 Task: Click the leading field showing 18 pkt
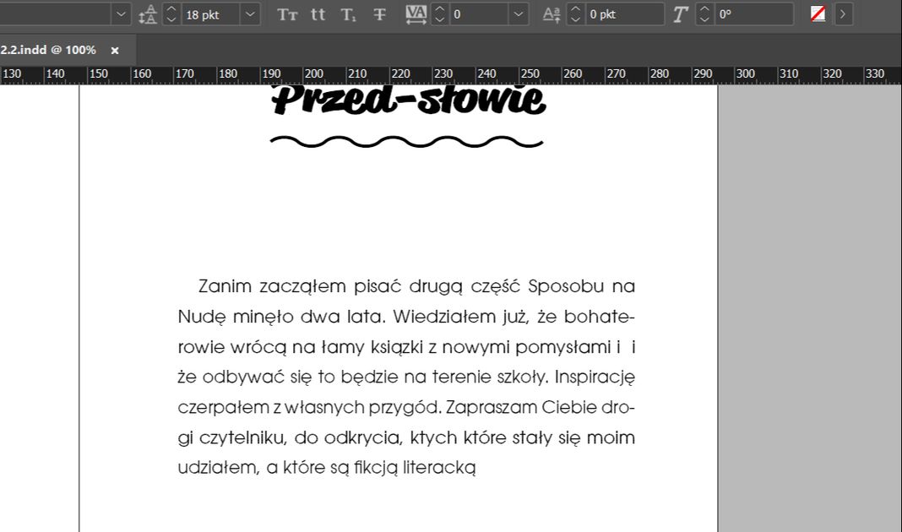point(210,14)
